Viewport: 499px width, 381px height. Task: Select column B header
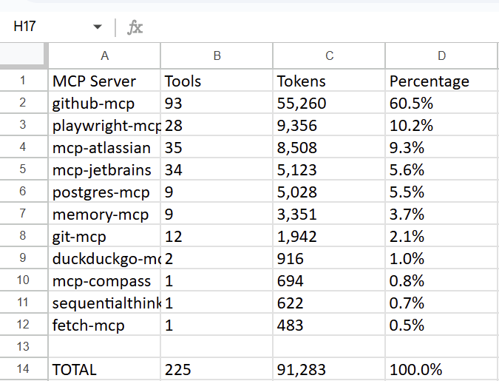click(x=217, y=55)
